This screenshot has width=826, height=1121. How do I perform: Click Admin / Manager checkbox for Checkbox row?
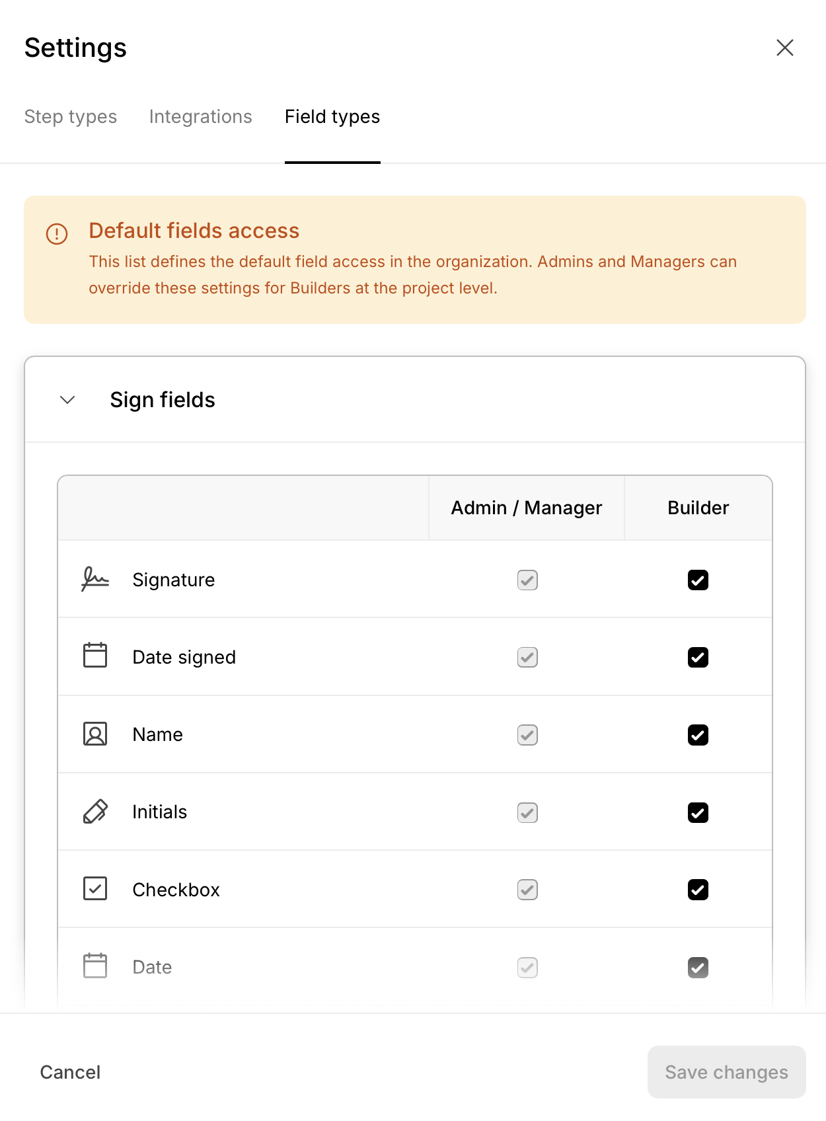pos(527,890)
